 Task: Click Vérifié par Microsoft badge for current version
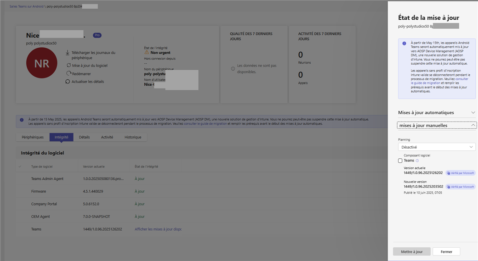[461, 173]
